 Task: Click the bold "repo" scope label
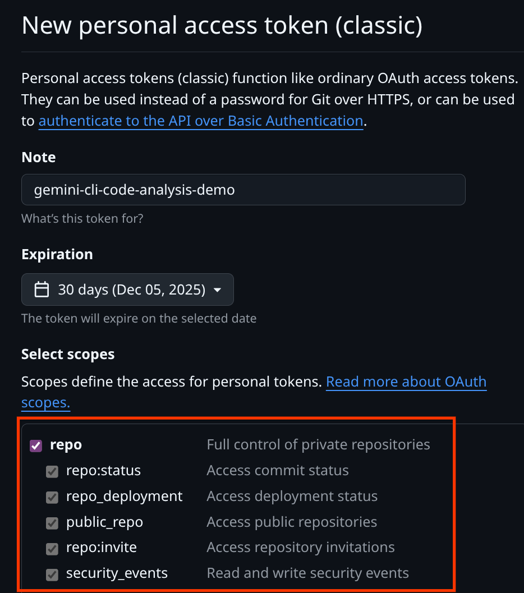pos(66,445)
